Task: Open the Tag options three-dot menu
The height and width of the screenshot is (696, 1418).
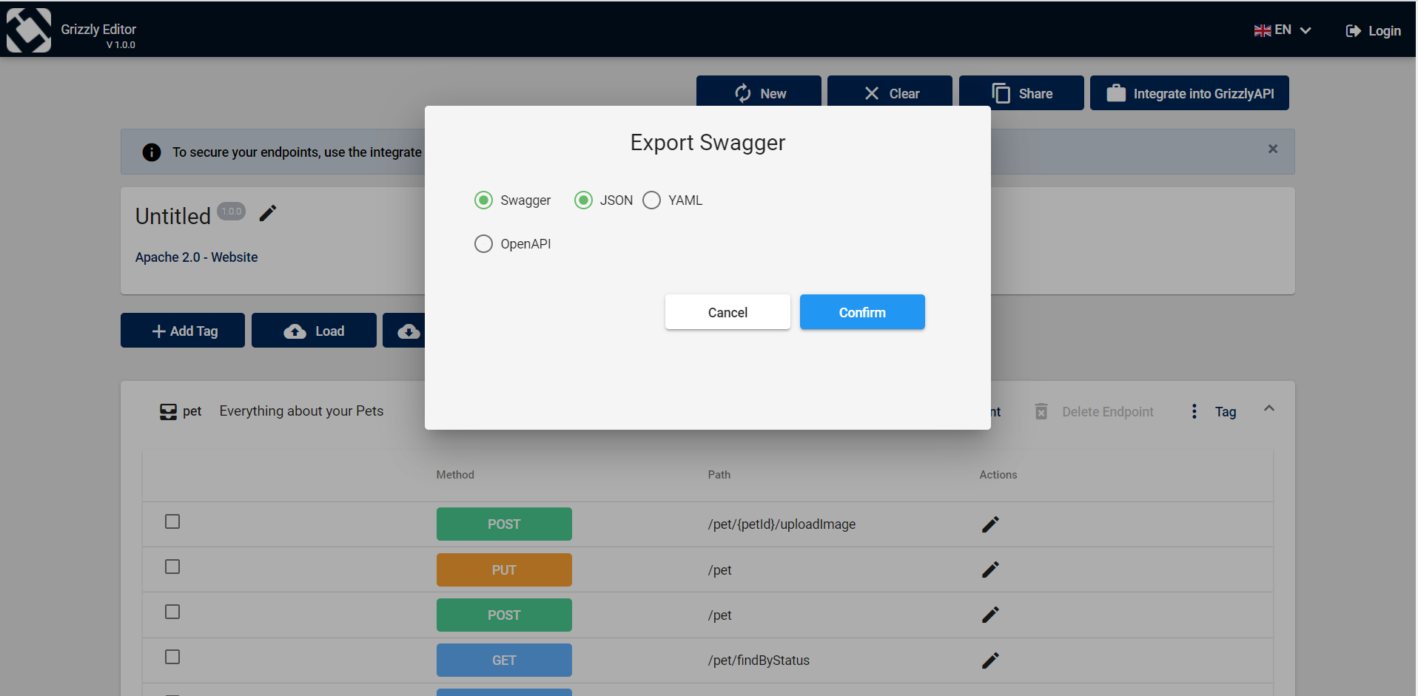Action: coord(1194,411)
